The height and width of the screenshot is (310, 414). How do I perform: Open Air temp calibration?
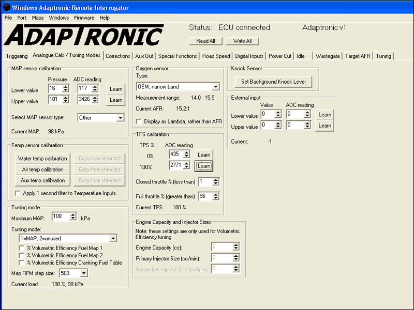(42, 169)
